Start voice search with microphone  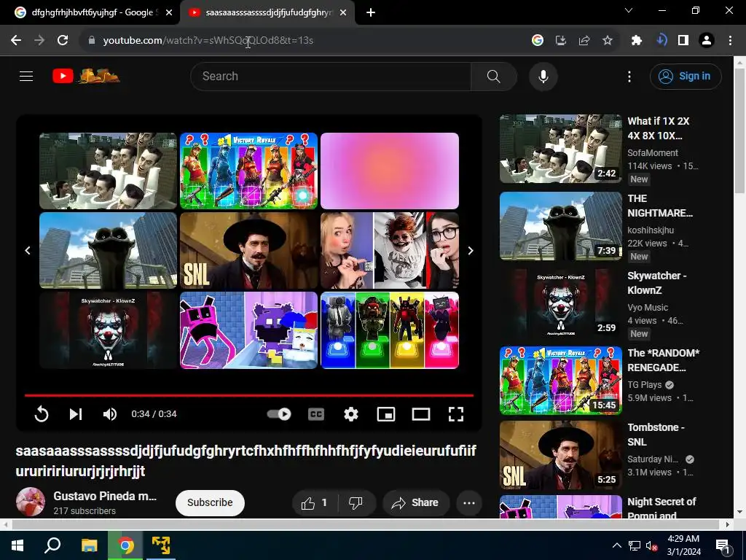(x=543, y=76)
